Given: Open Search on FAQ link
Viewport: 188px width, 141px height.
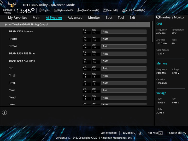Looking at the screenshot, I should tap(178, 133).
